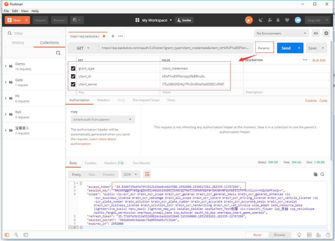Click the Bulk Edit link
Screen dimensions: 335x241
(319, 60)
